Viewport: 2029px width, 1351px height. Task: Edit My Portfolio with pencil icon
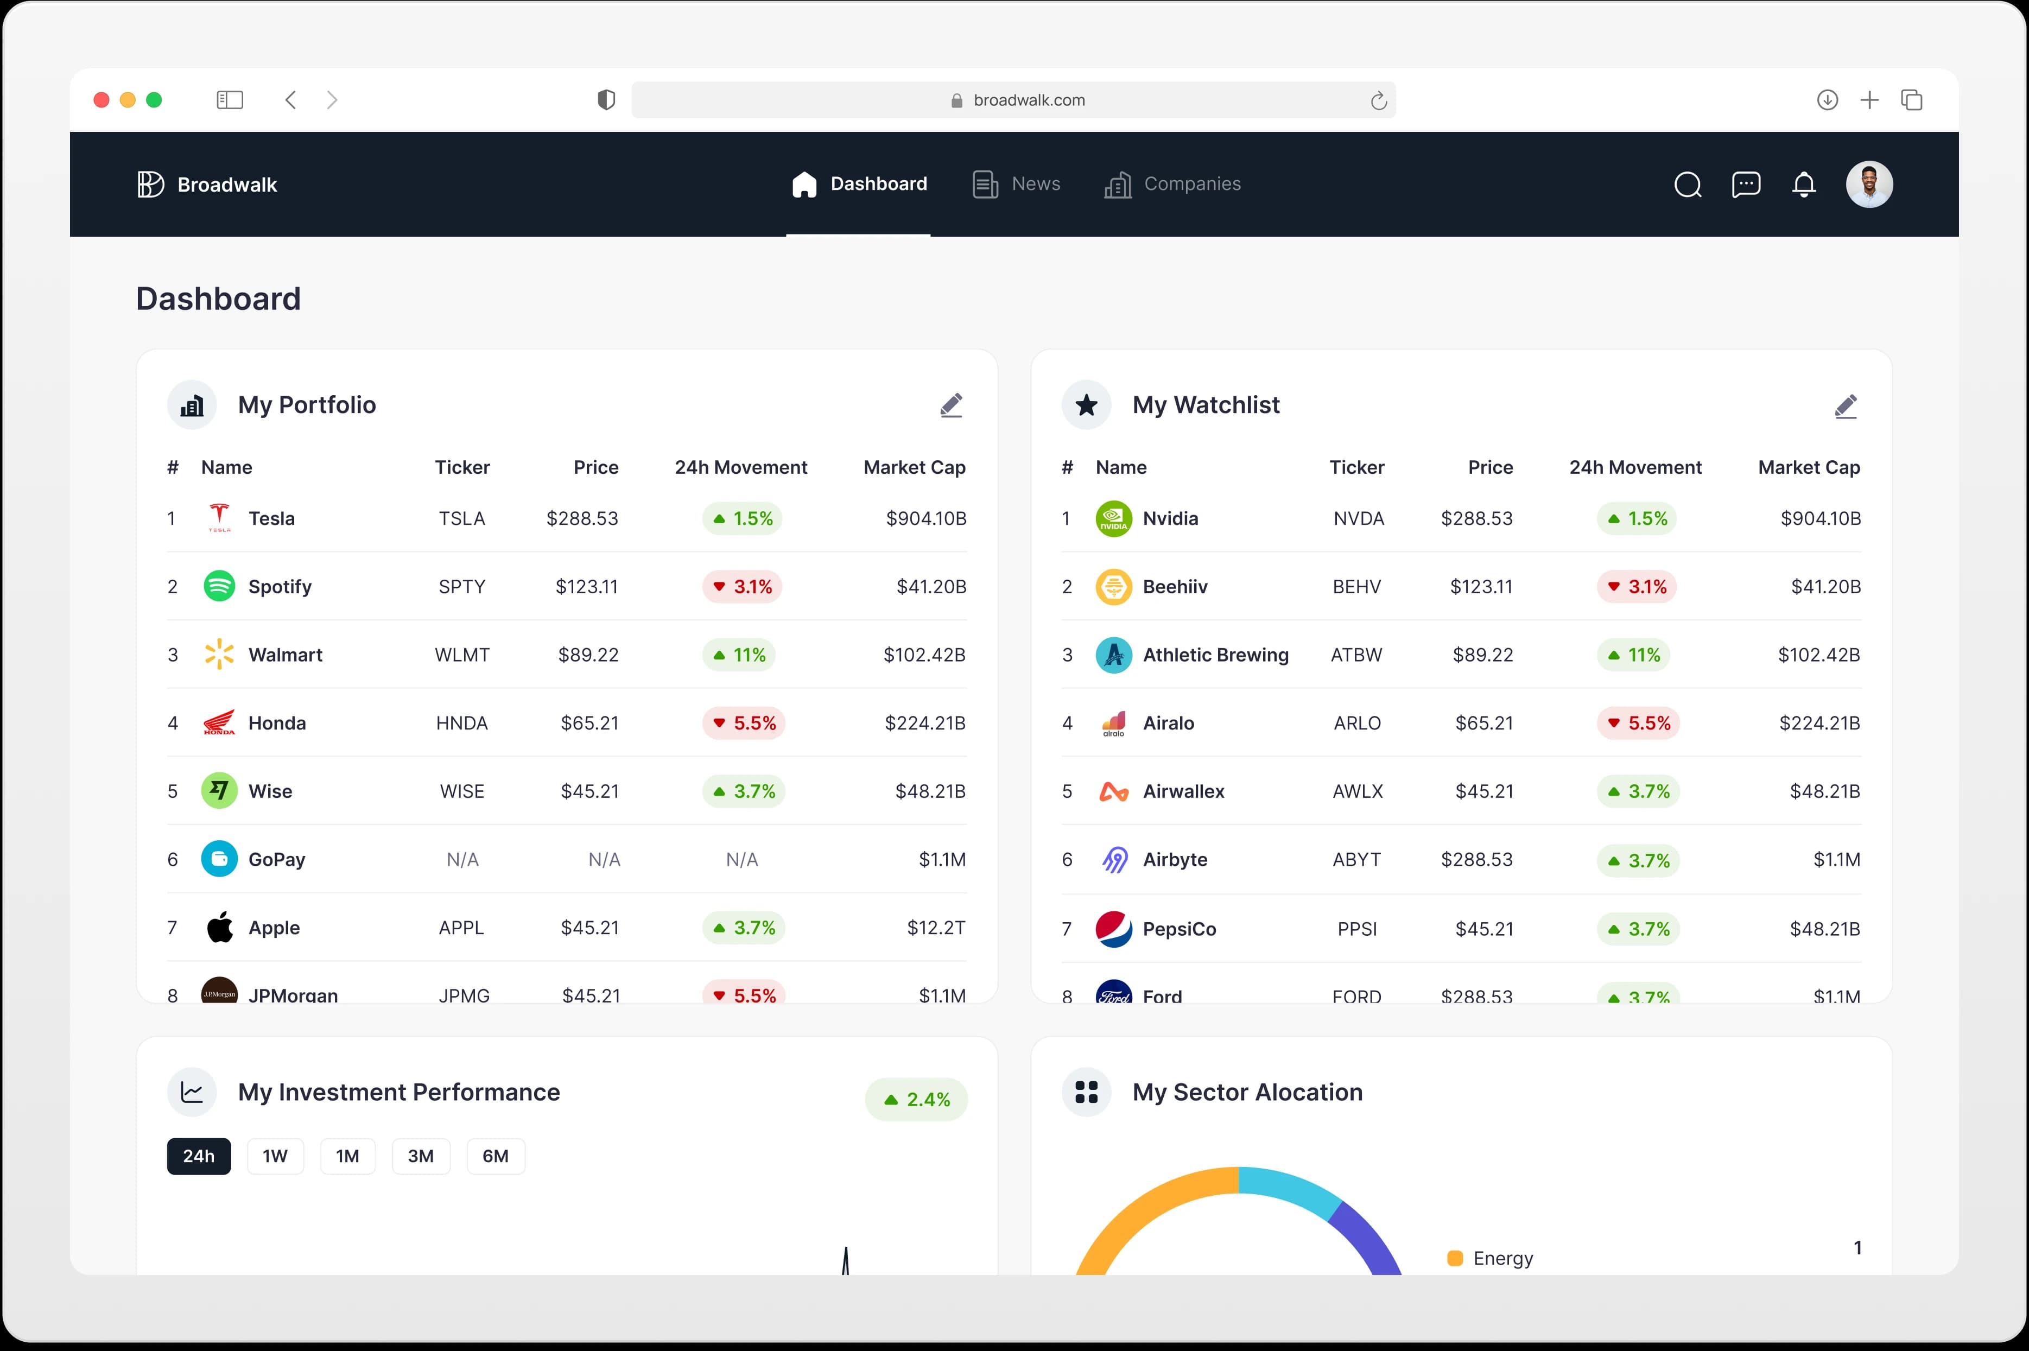pos(951,405)
